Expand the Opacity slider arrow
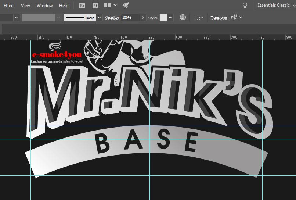This screenshot has width=296, height=200. click(143, 18)
